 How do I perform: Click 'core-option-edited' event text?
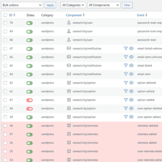149,117
